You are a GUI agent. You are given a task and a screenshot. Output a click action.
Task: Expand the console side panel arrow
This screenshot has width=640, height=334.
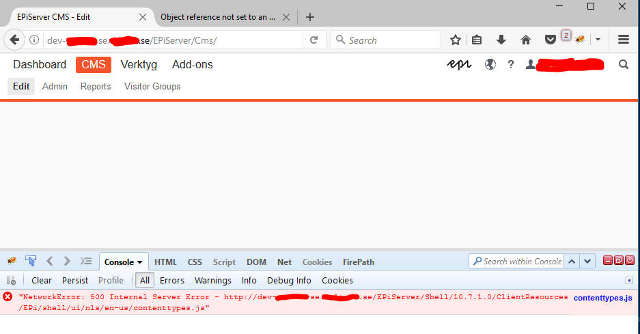[x=629, y=281]
